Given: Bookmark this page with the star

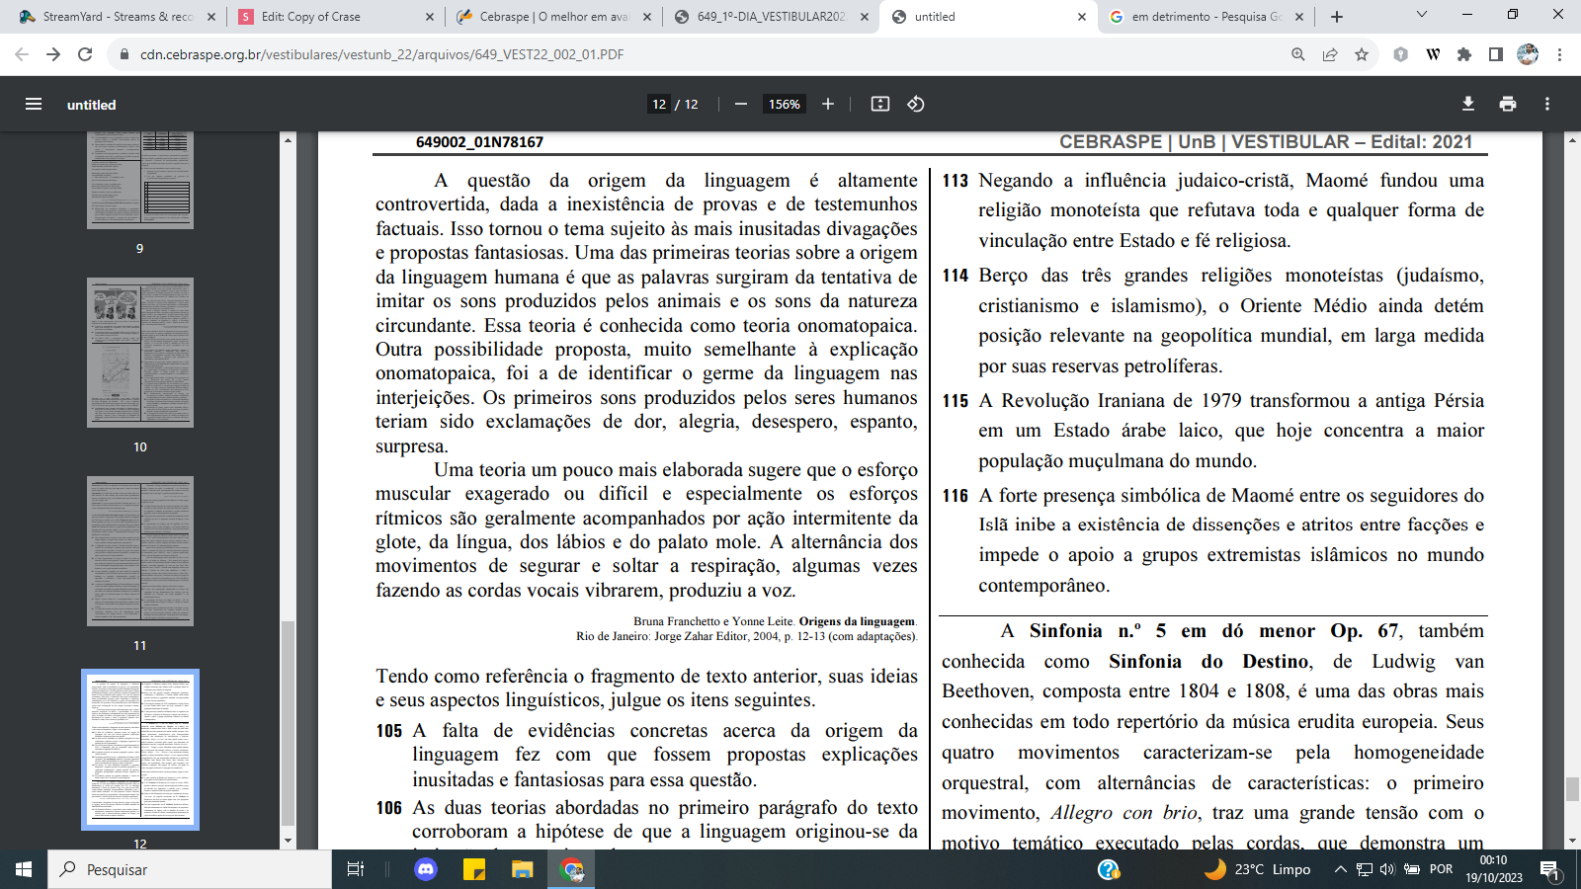Looking at the screenshot, I should tap(1362, 54).
